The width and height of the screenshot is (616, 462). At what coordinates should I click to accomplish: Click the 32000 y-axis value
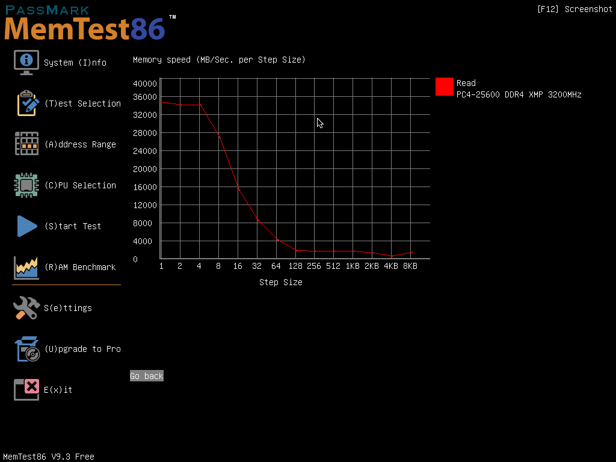(144, 115)
